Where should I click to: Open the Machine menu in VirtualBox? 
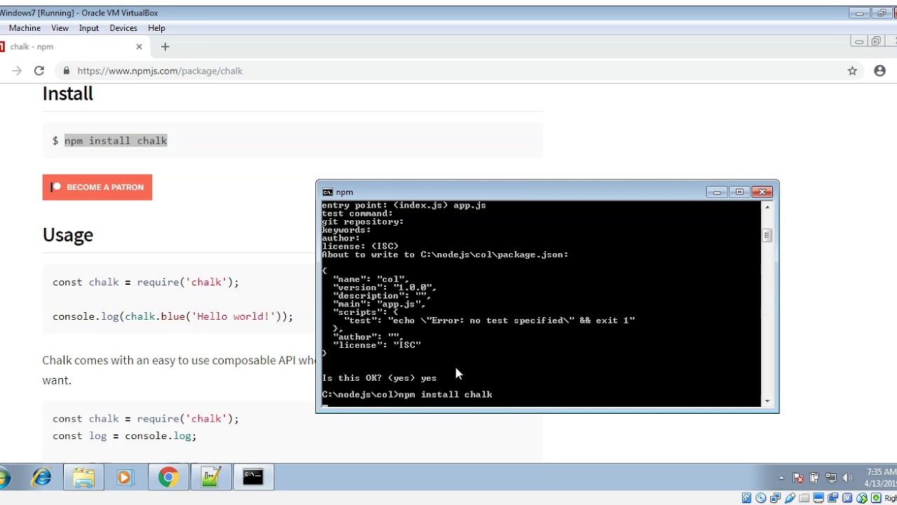(25, 28)
